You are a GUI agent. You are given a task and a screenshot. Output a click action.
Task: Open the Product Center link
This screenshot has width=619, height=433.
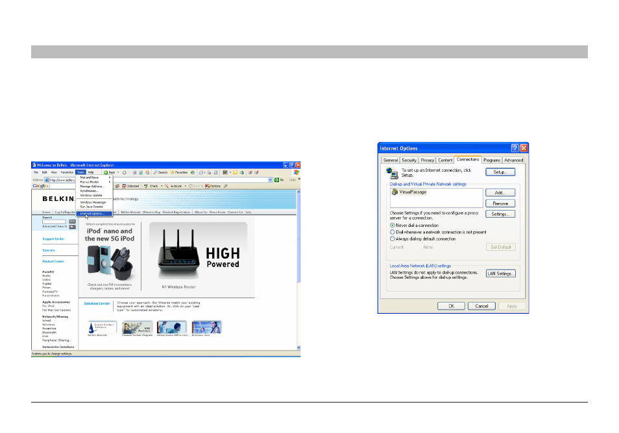pos(53,261)
